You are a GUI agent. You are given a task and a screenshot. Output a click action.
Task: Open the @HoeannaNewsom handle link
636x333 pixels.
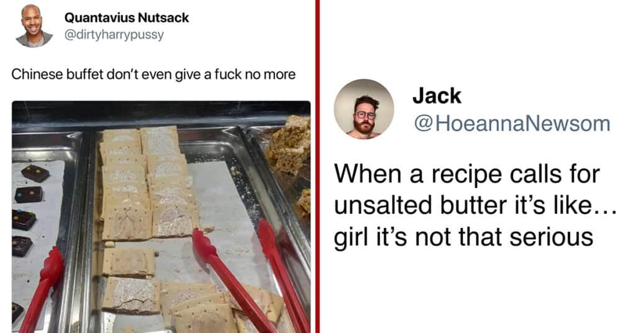coord(512,123)
